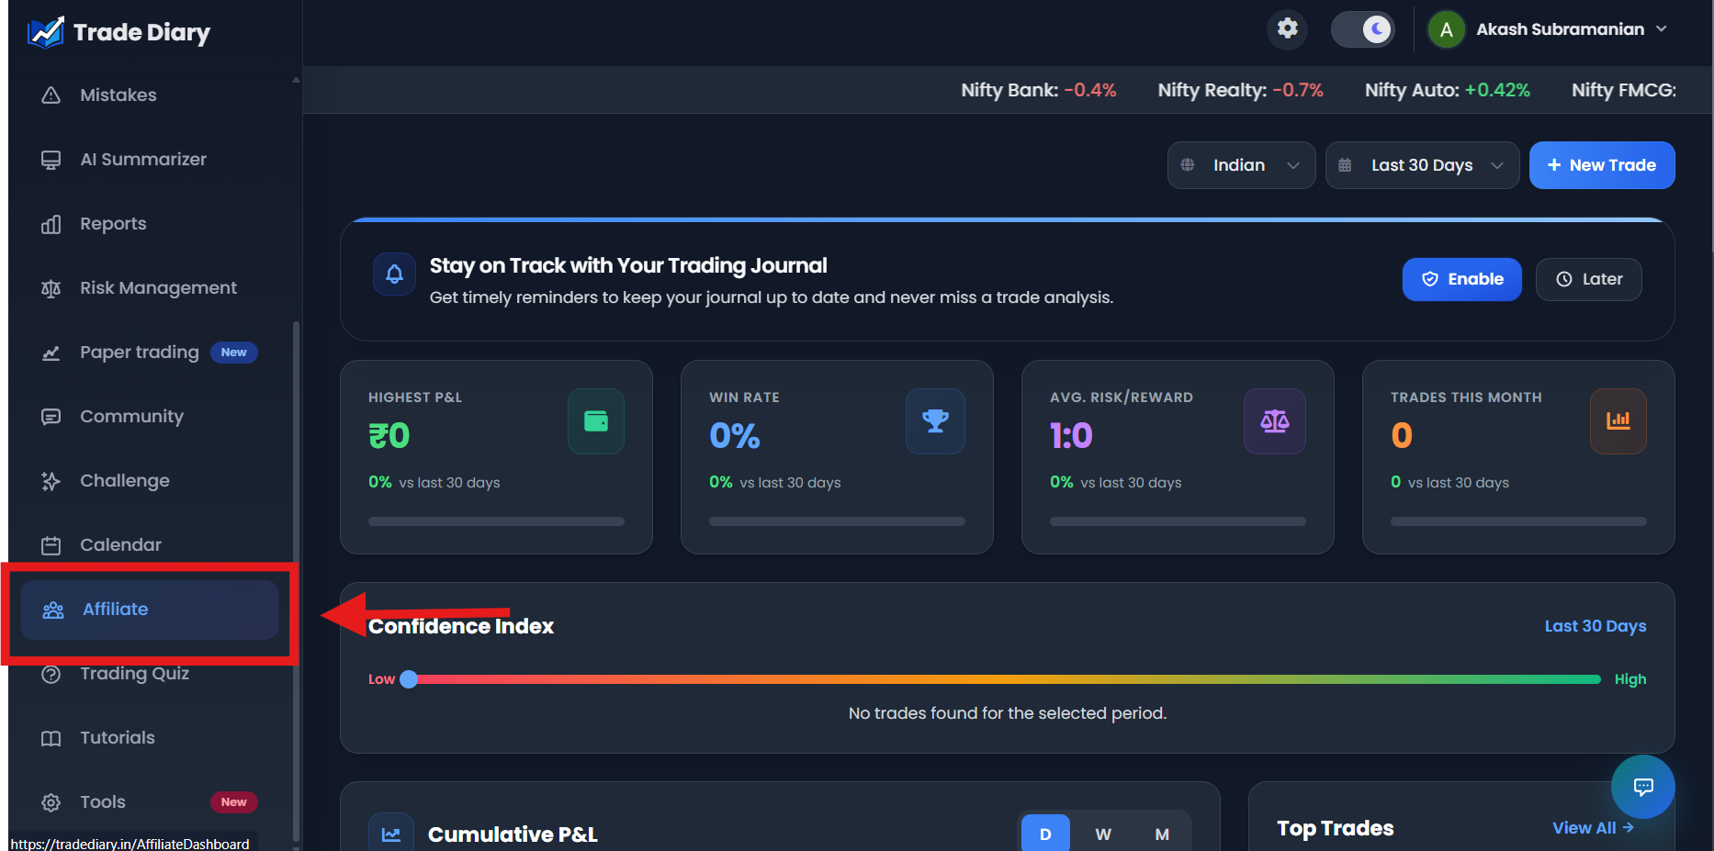
Task: Click the Nifty Auto ticker value
Action: pos(1497,90)
